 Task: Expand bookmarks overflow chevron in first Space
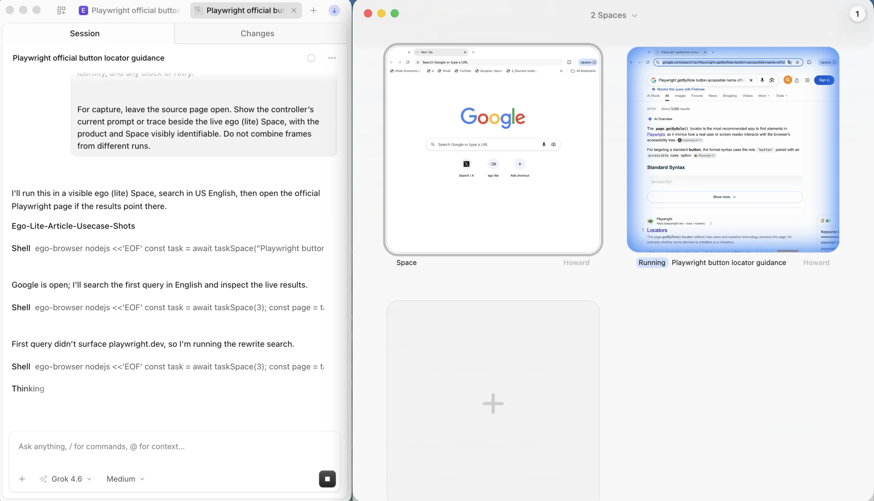(561, 71)
